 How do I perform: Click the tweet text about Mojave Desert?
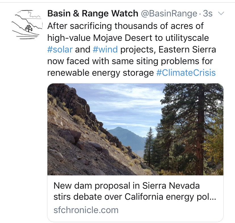[x=132, y=49]
